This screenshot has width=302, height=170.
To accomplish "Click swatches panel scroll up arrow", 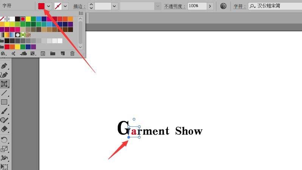I will click(x=80, y=19).
